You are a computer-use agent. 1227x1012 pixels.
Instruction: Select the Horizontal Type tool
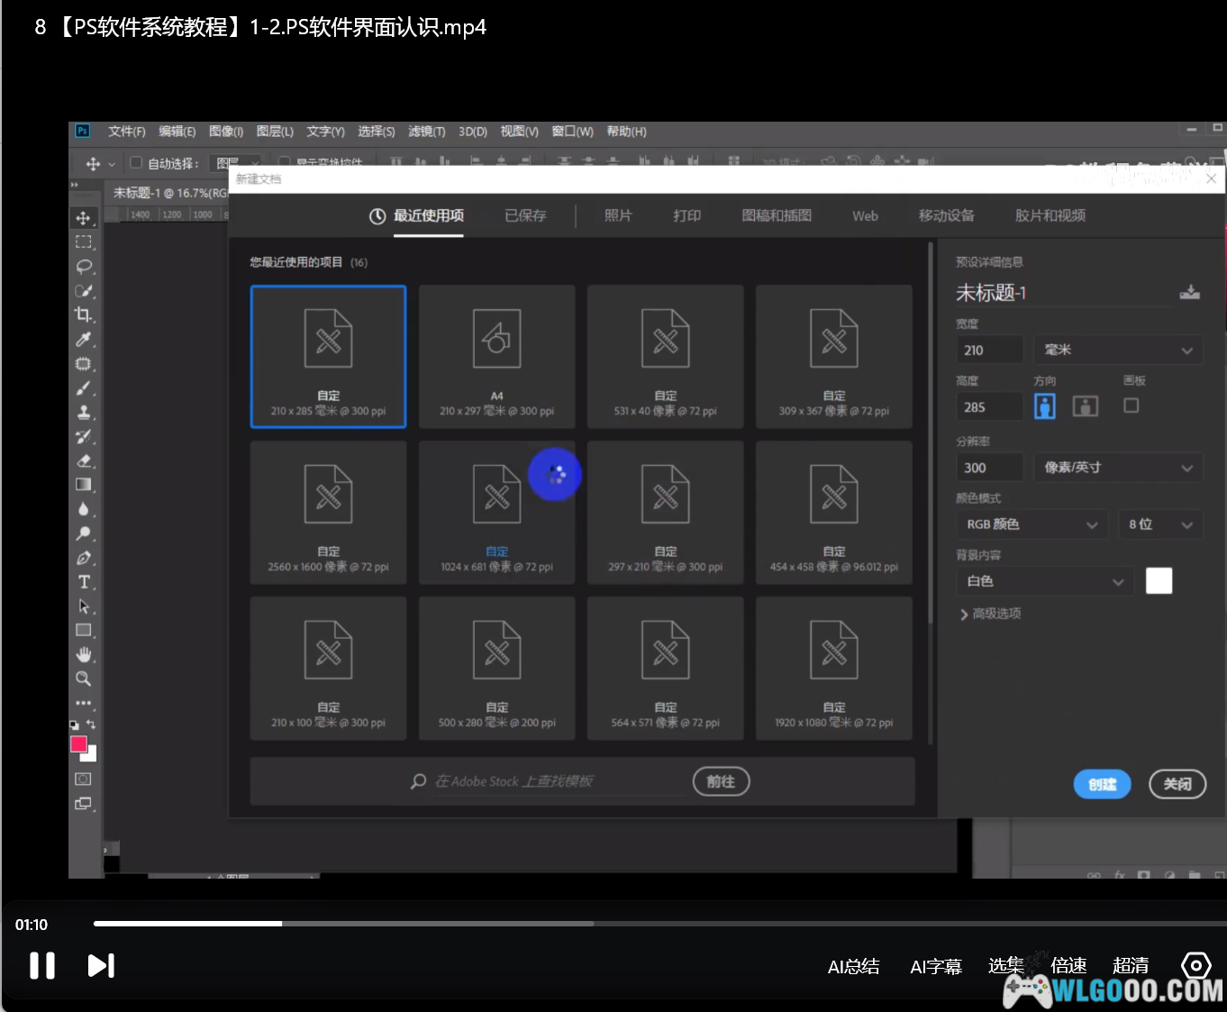[84, 582]
